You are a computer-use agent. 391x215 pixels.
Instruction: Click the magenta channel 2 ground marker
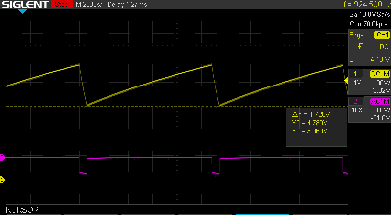(2, 157)
